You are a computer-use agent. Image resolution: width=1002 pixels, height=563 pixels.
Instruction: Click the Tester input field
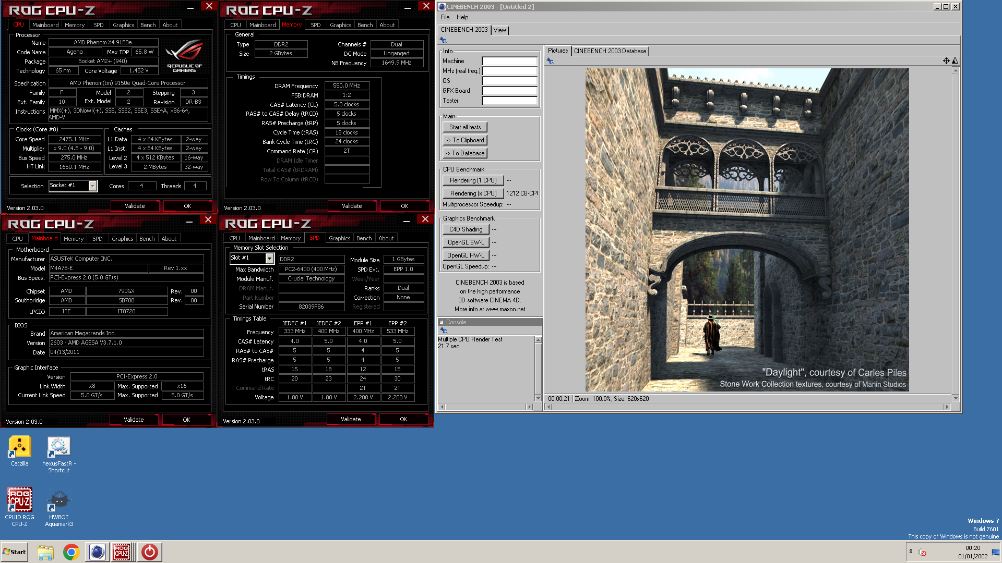(x=509, y=101)
